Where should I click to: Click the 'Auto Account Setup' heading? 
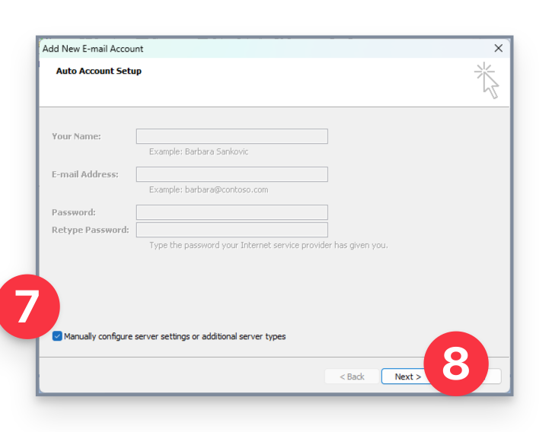click(99, 71)
